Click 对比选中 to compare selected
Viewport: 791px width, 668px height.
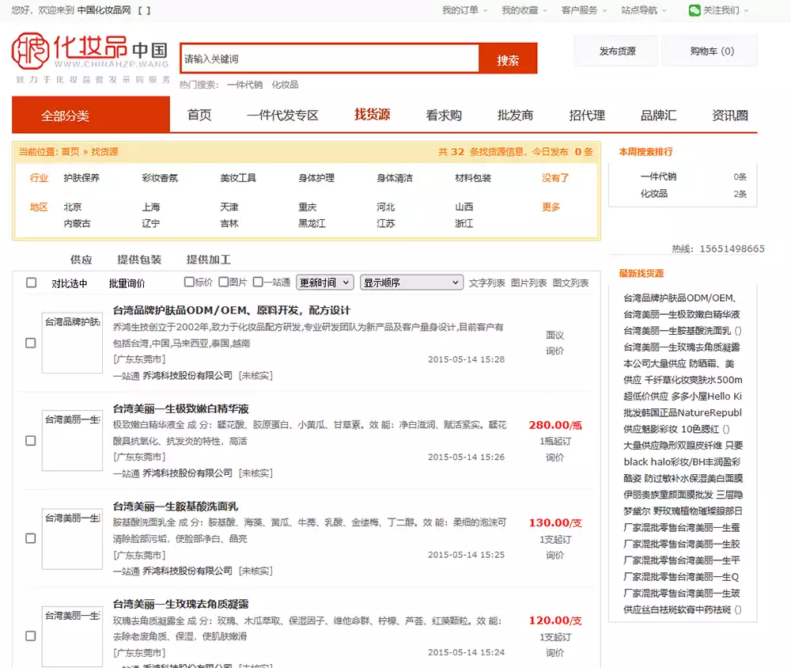click(x=69, y=283)
